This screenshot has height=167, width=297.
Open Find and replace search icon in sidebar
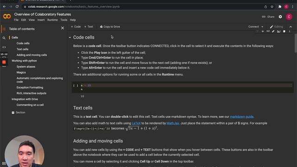click(4, 38)
